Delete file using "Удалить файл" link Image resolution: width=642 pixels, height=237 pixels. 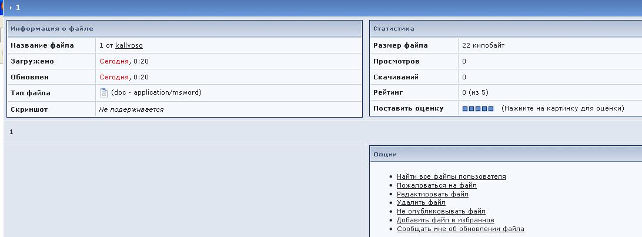click(x=421, y=202)
